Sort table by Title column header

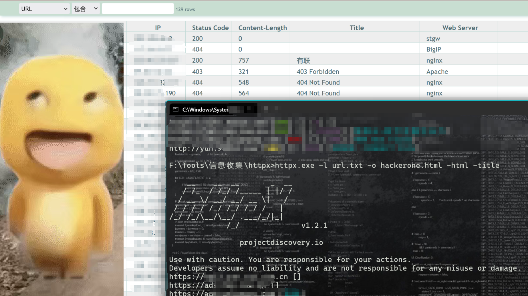coord(357,28)
